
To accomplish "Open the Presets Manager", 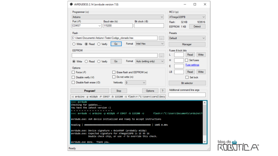I will click(x=187, y=44).
